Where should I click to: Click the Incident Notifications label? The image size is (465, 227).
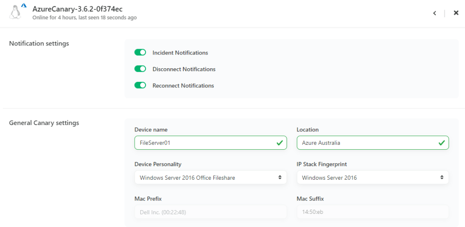point(180,53)
